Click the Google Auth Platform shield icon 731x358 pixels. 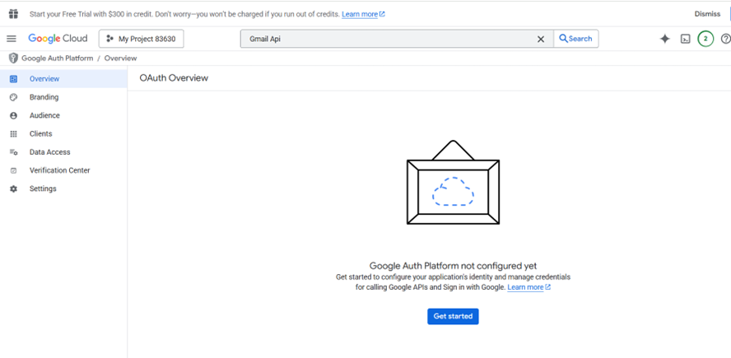tap(13, 58)
